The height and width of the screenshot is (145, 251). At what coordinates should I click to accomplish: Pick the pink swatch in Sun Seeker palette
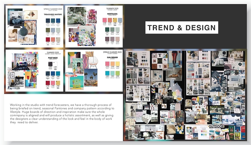coord(107,64)
